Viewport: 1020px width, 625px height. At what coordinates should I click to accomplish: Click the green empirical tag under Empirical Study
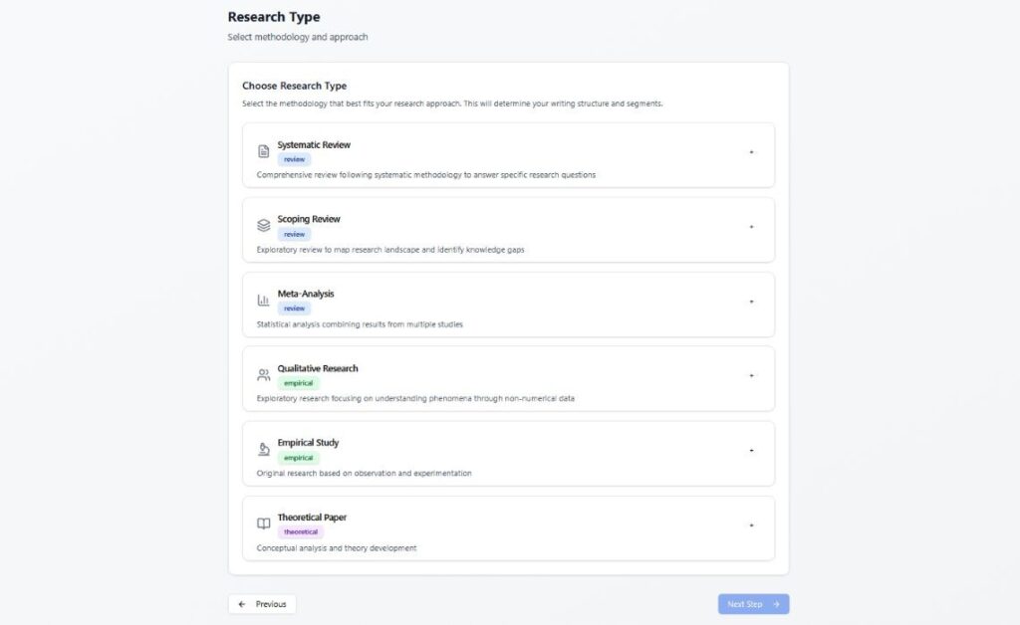(x=298, y=458)
